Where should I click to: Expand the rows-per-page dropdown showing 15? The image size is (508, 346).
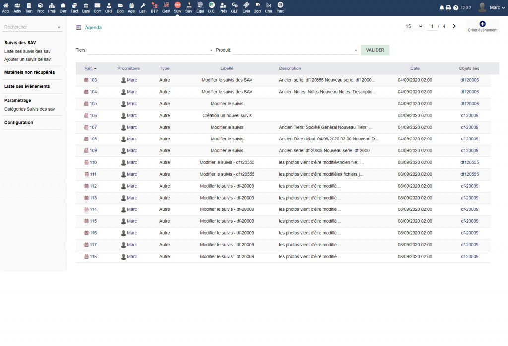point(413,26)
